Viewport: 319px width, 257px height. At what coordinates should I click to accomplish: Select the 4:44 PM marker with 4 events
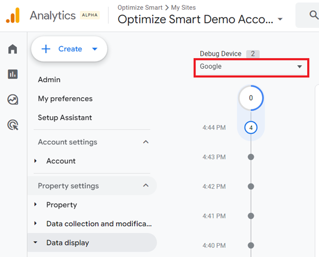point(251,127)
